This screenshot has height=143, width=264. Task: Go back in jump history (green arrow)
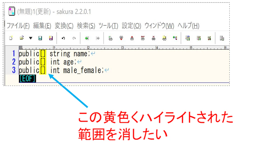click(87, 38)
